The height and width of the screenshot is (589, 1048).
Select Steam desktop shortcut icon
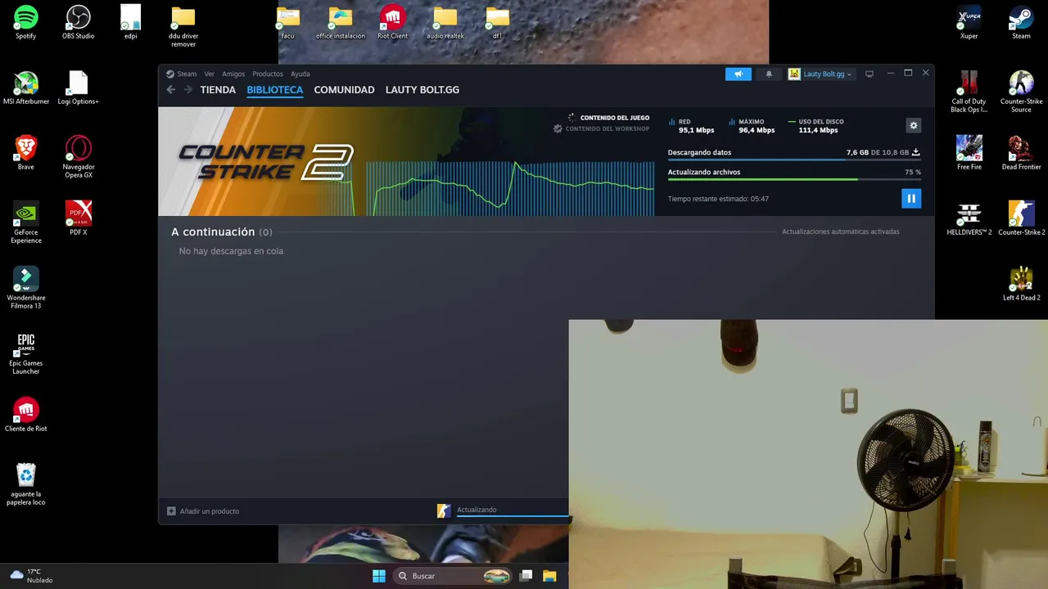[1021, 22]
